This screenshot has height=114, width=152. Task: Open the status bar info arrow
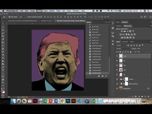click(34, 97)
